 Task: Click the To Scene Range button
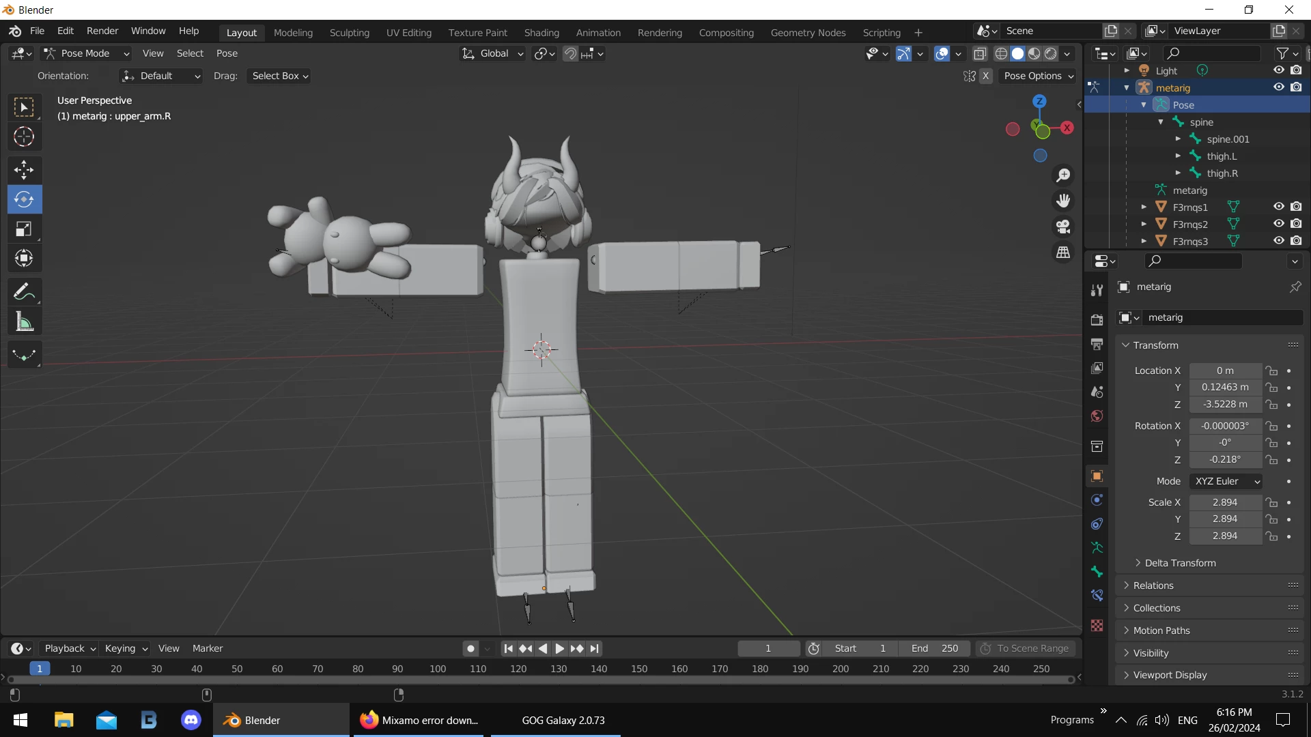pos(1025,648)
